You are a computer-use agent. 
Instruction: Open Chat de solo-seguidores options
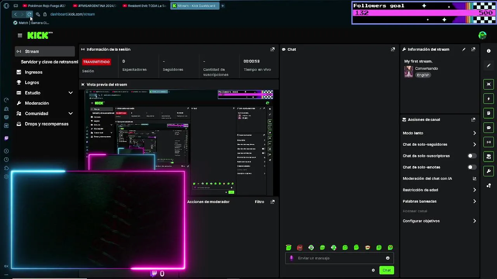click(x=439, y=144)
